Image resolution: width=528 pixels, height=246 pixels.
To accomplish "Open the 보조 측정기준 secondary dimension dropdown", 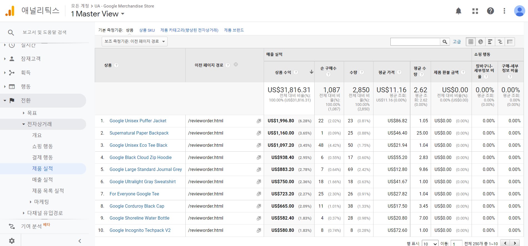I will (x=135, y=41).
